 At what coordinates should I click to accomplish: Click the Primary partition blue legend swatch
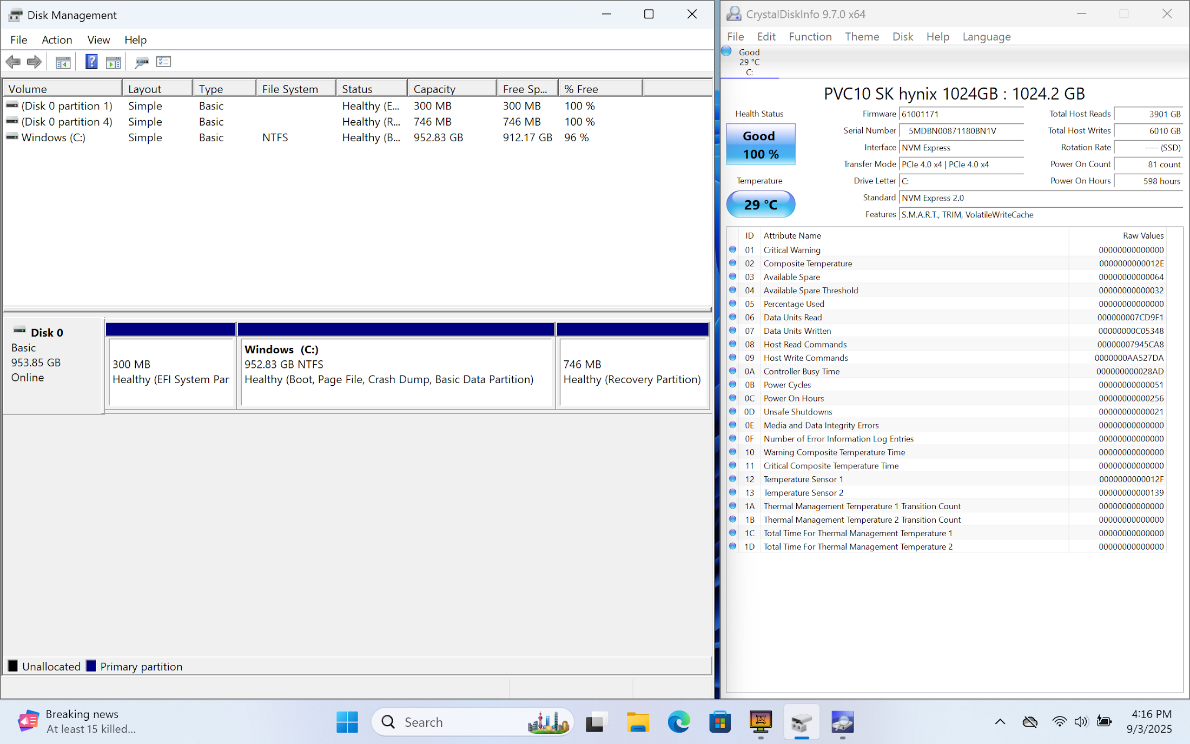click(x=91, y=666)
